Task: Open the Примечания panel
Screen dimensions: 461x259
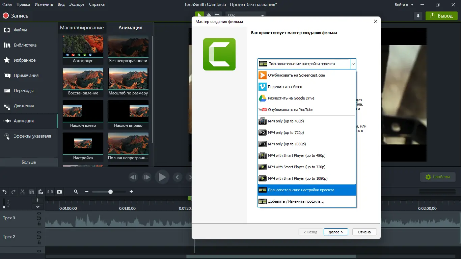Action: pyautogui.click(x=29, y=76)
